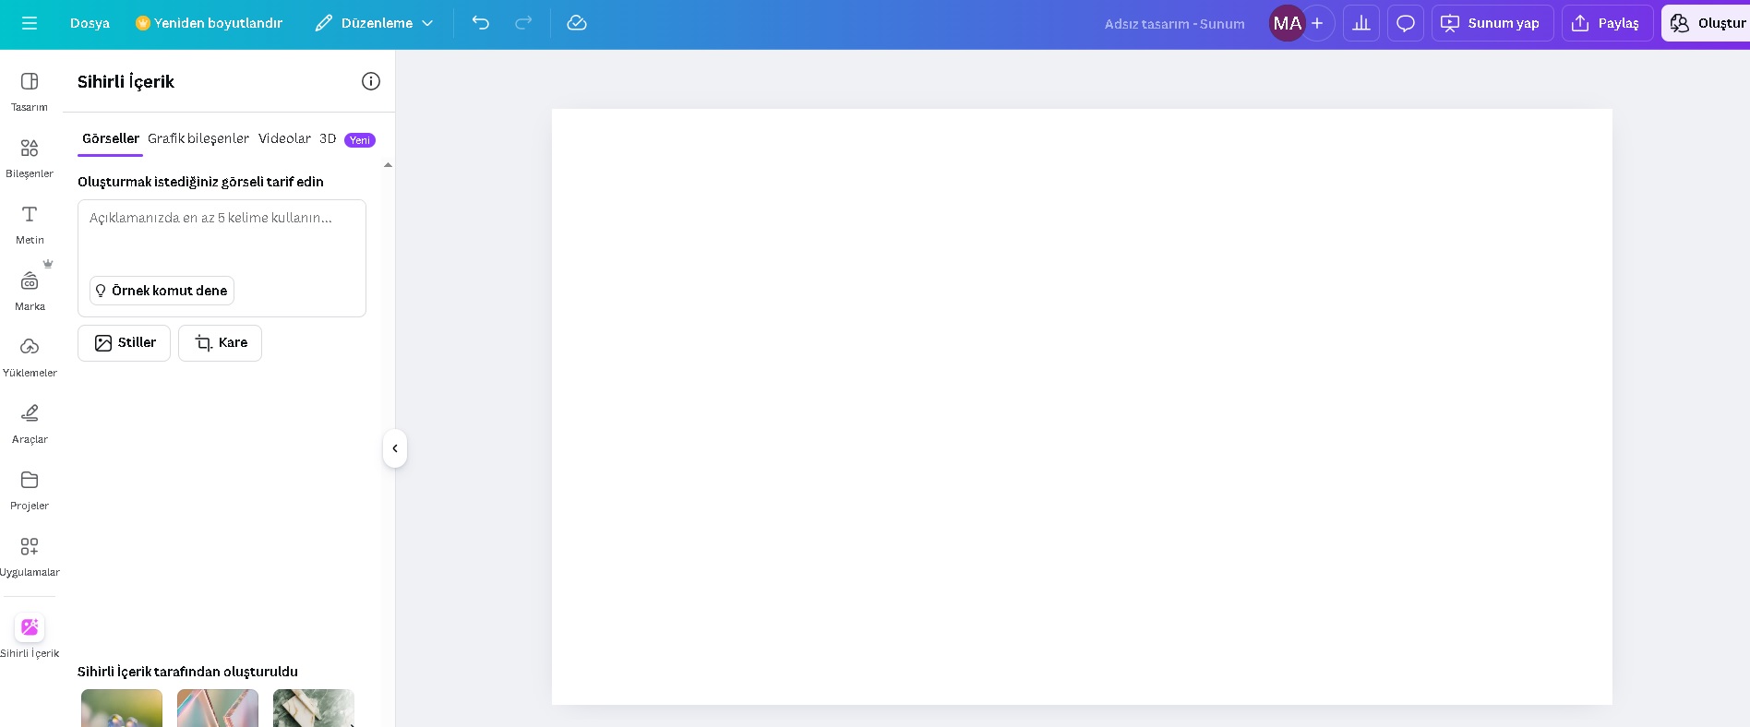
Task: Switch to the Videolar tab
Action: [284, 138]
